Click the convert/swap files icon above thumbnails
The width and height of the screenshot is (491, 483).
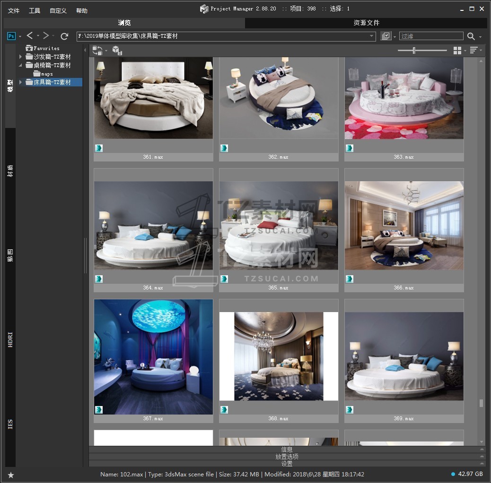point(97,50)
